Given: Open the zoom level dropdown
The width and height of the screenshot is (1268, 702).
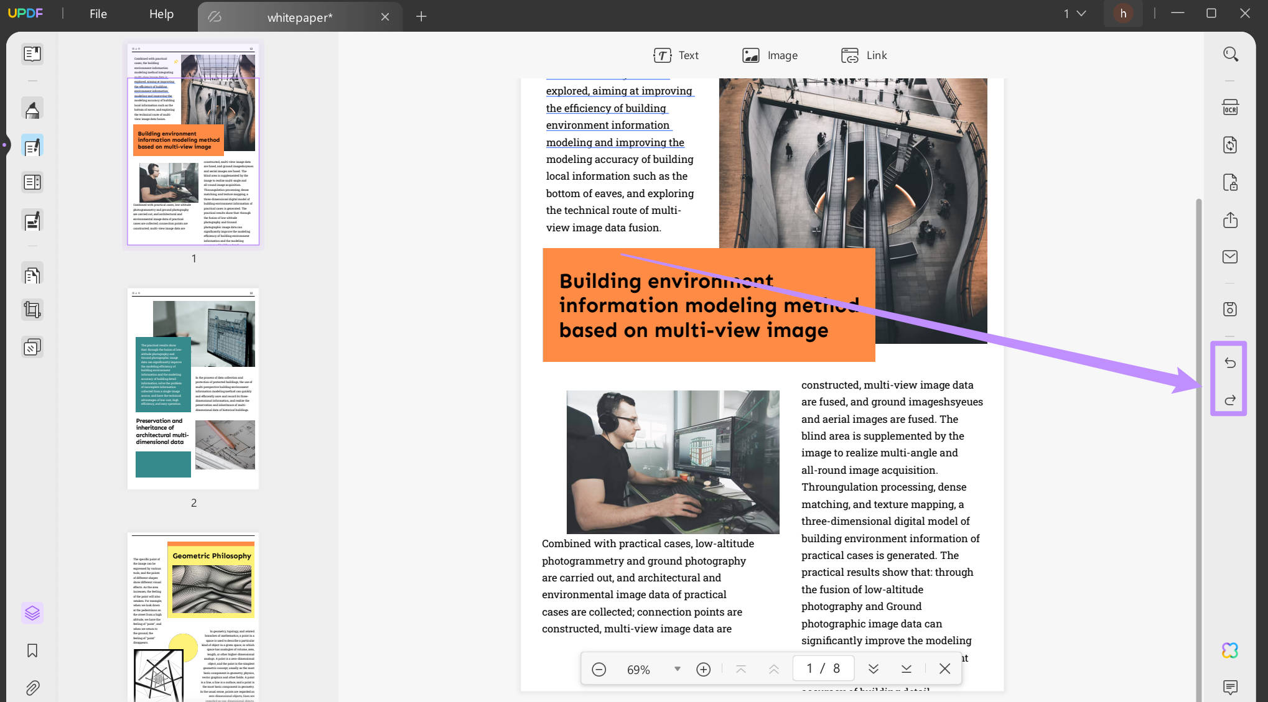Looking at the screenshot, I should click(x=677, y=669).
